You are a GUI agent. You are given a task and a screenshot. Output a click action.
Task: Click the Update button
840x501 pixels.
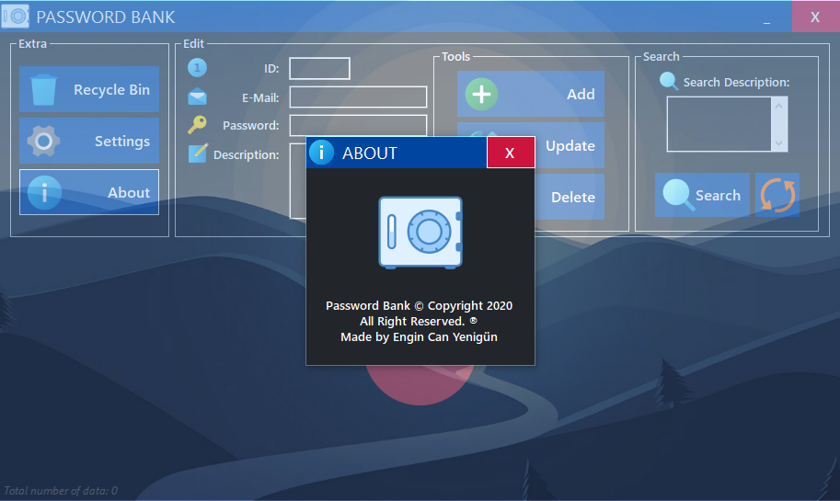point(570,145)
